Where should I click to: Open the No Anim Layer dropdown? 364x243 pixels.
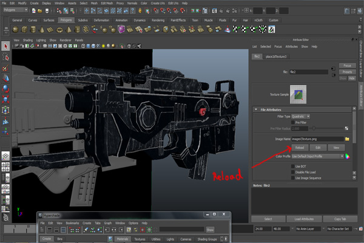tap(308, 229)
